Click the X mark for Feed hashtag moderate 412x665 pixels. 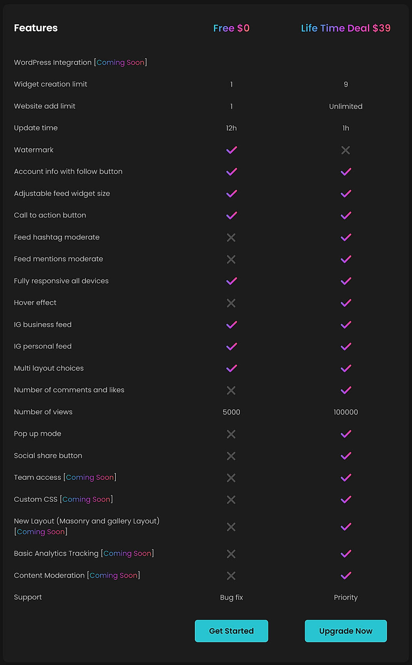tap(231, 238)
